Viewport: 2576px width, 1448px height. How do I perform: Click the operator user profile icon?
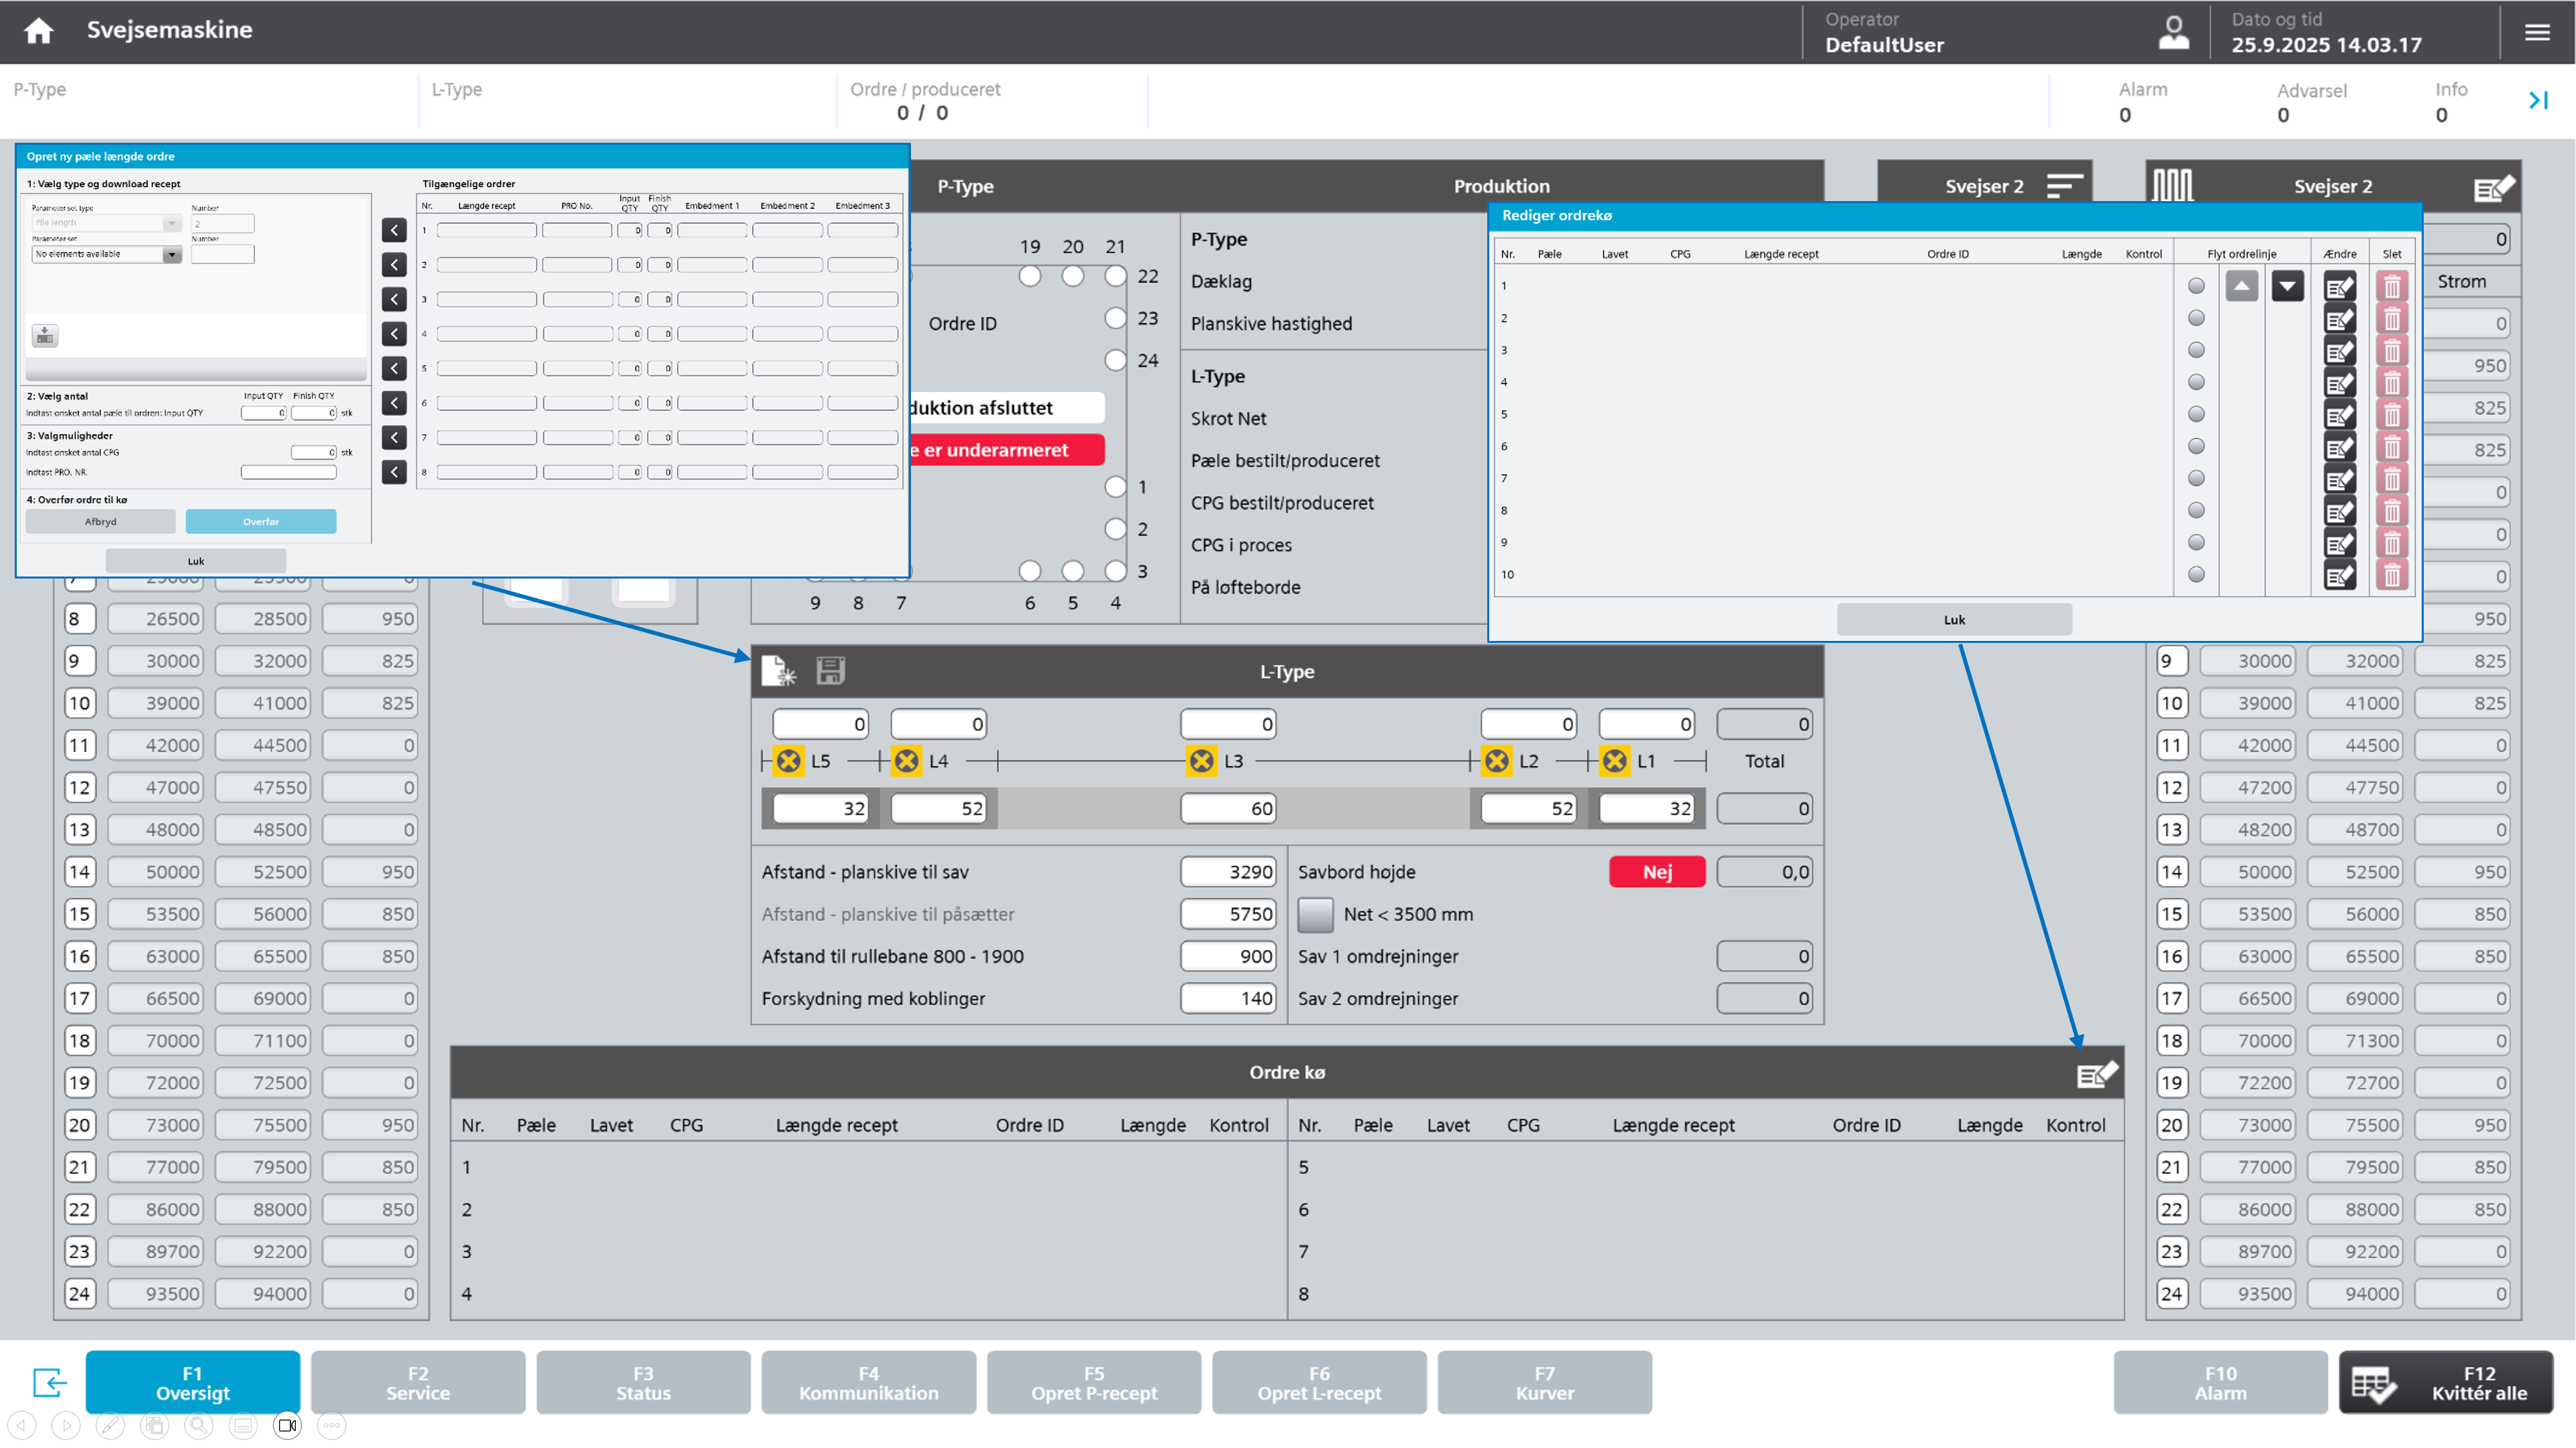2173,32
